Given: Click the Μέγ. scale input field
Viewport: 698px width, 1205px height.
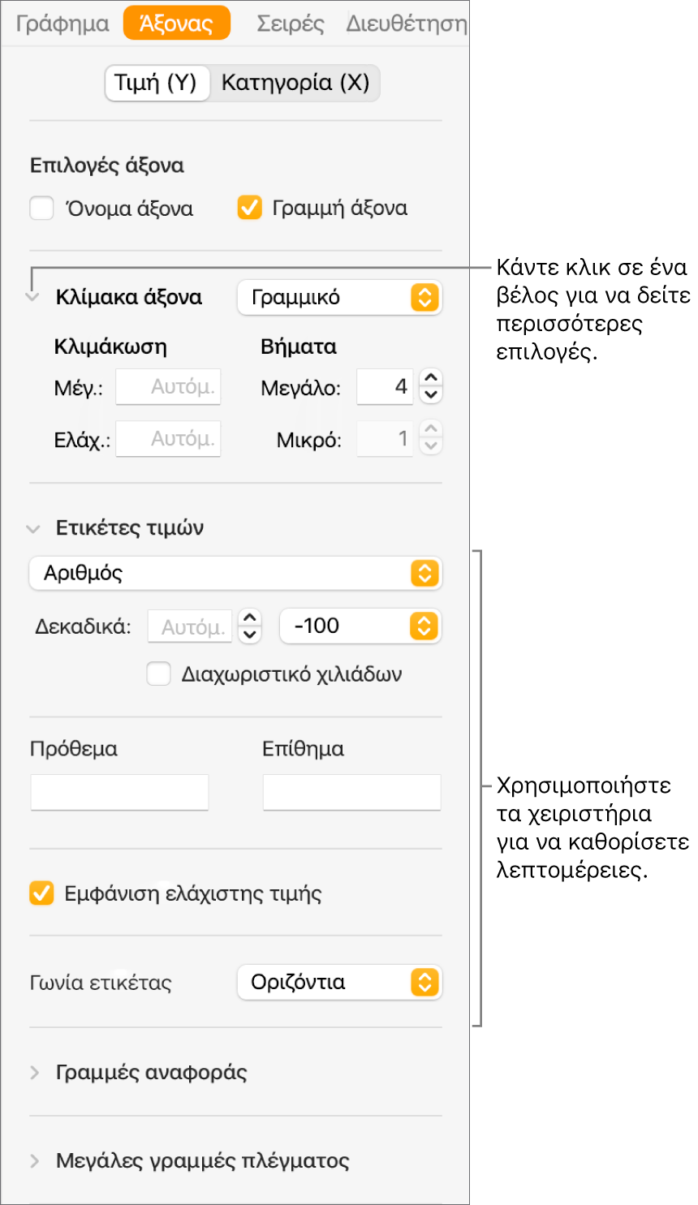Looking at the screenshot, I should [168, 387].
